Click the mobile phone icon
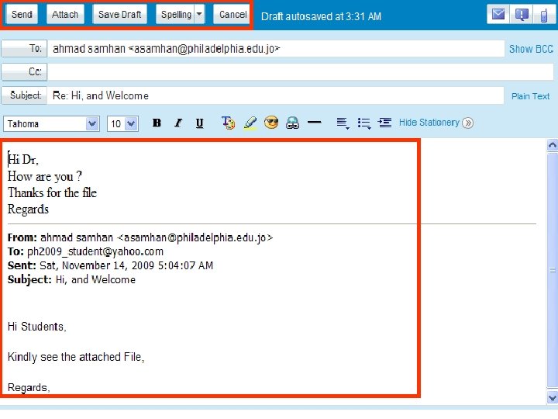Image resolution: width=558 pixels, height=419 pixels. tap(545, 15)
